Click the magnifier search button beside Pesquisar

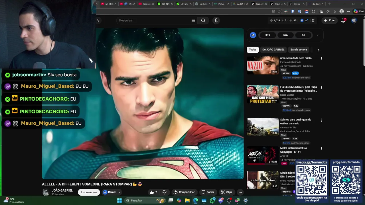click(x=203, y=20)
